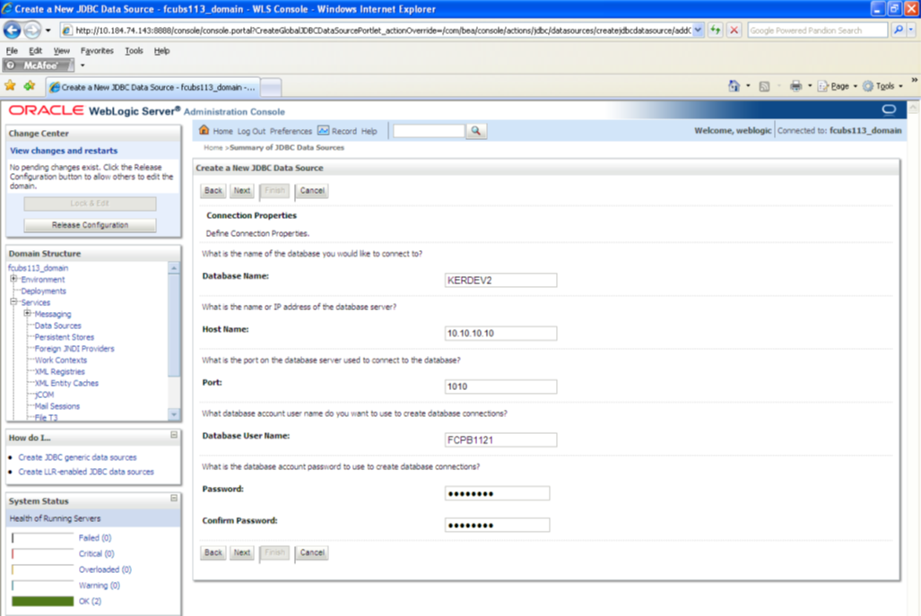
Task: Click the Add to Favorites star-plus icon
Action: (30, 86)
